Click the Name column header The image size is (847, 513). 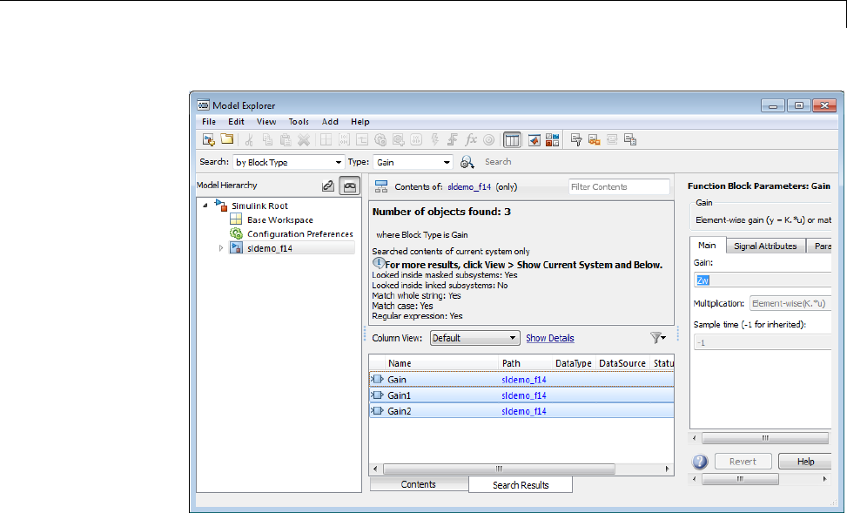click(x=442, y=363)
